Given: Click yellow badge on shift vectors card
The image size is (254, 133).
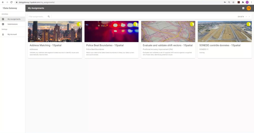Looking at the screenshot, I should point(192,24).
